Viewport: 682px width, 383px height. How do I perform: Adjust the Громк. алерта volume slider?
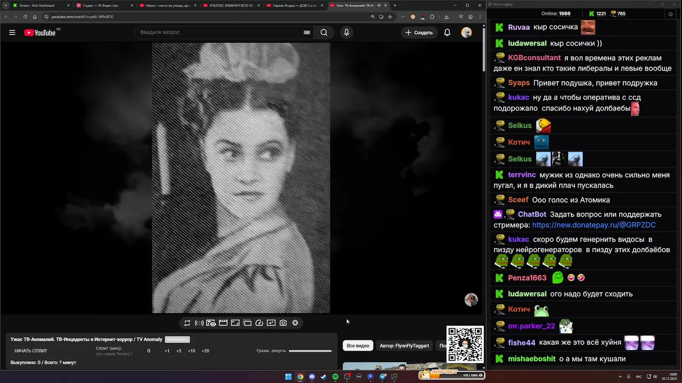pyautogui.click(x=310, y=351)
